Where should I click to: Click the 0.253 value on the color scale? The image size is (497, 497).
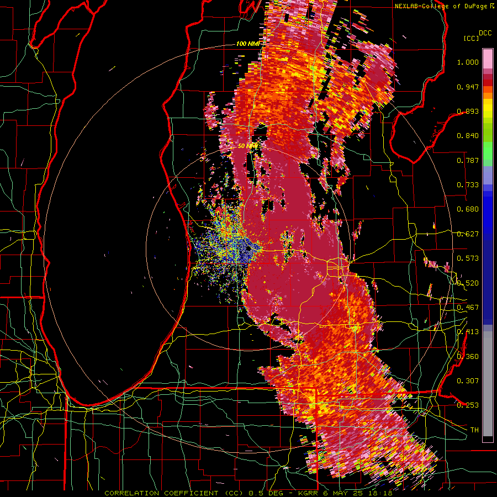(x=468, y=405)
